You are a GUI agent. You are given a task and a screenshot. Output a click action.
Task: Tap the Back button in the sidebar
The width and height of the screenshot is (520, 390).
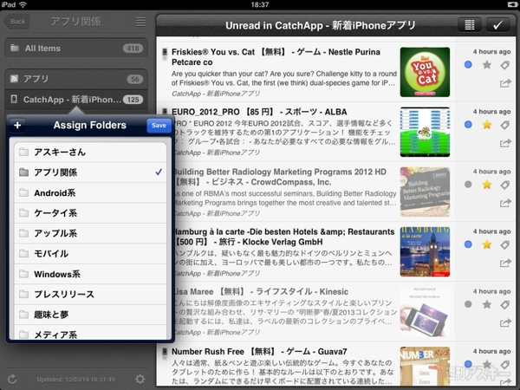click(x=16, y=22)
